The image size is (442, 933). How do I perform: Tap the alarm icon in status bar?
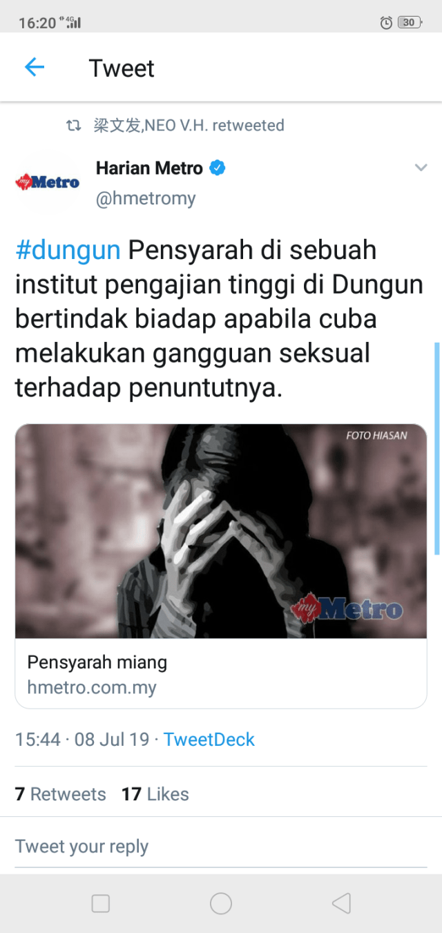[x=386, y=23]
